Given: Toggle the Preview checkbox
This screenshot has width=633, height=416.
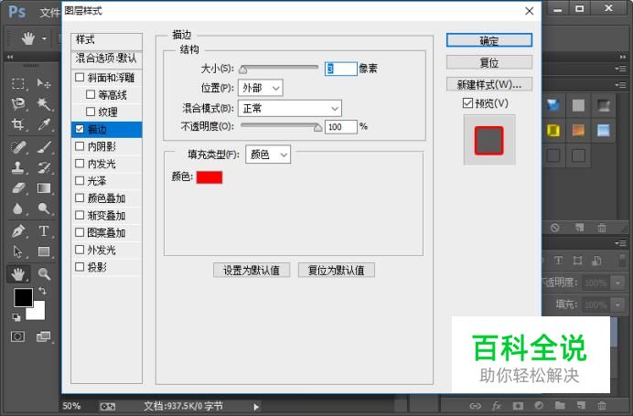Looking at the screenshot, I should coord(467,103).
